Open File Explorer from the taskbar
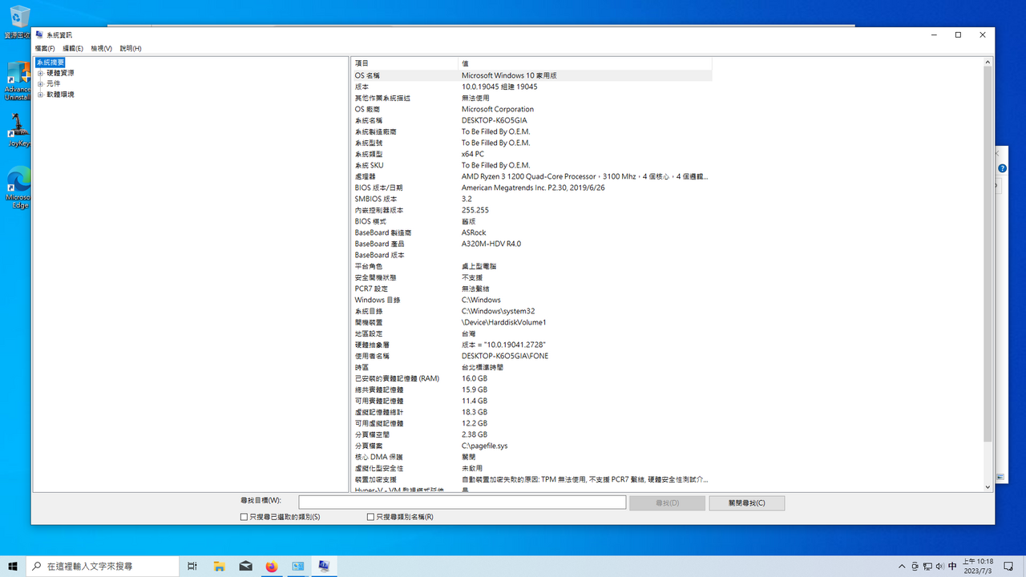Image resolution: width=1026 pixels, height=577 pixels. (x=219, y=566)
